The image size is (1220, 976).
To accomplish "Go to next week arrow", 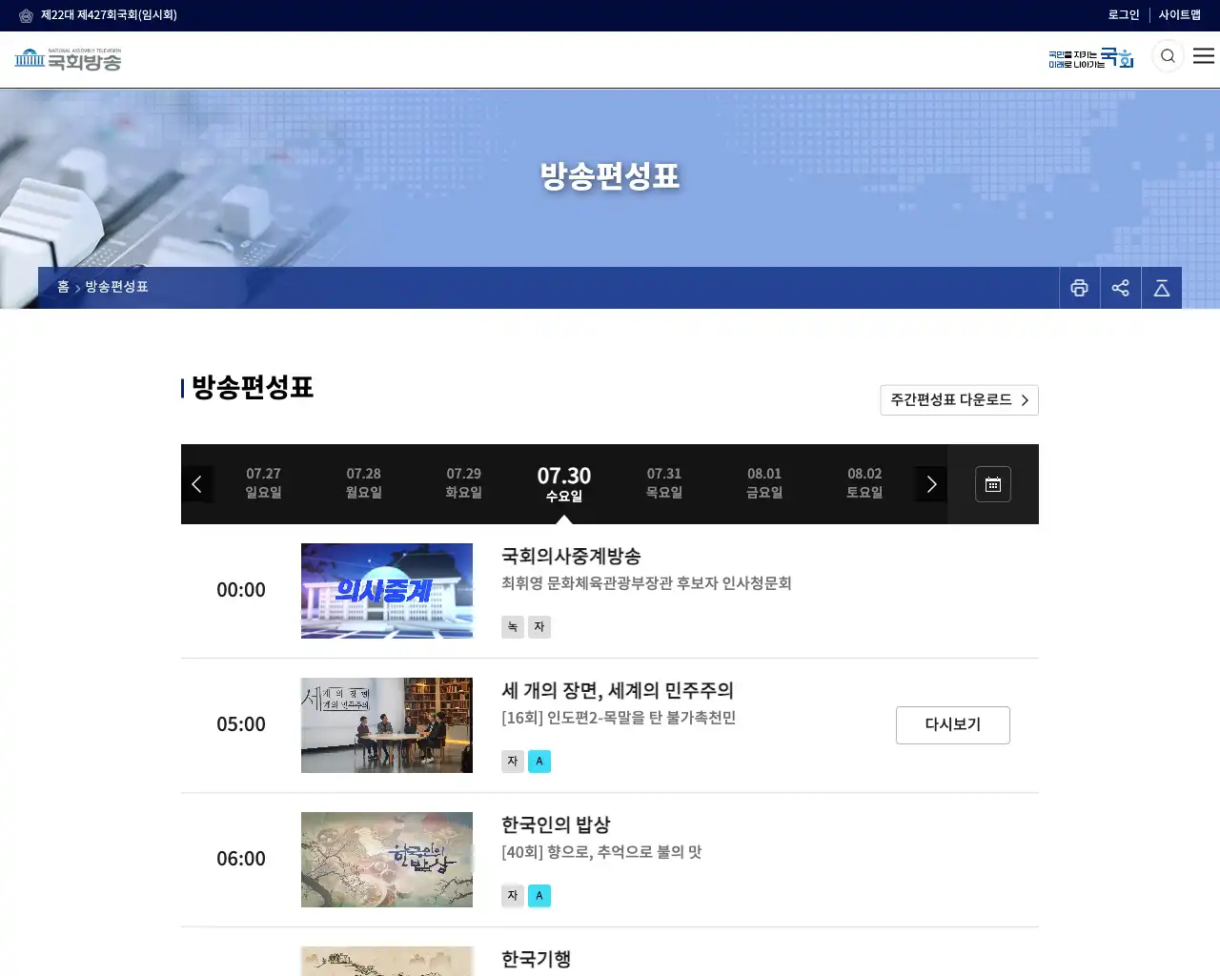I will [x=931, y=484].
